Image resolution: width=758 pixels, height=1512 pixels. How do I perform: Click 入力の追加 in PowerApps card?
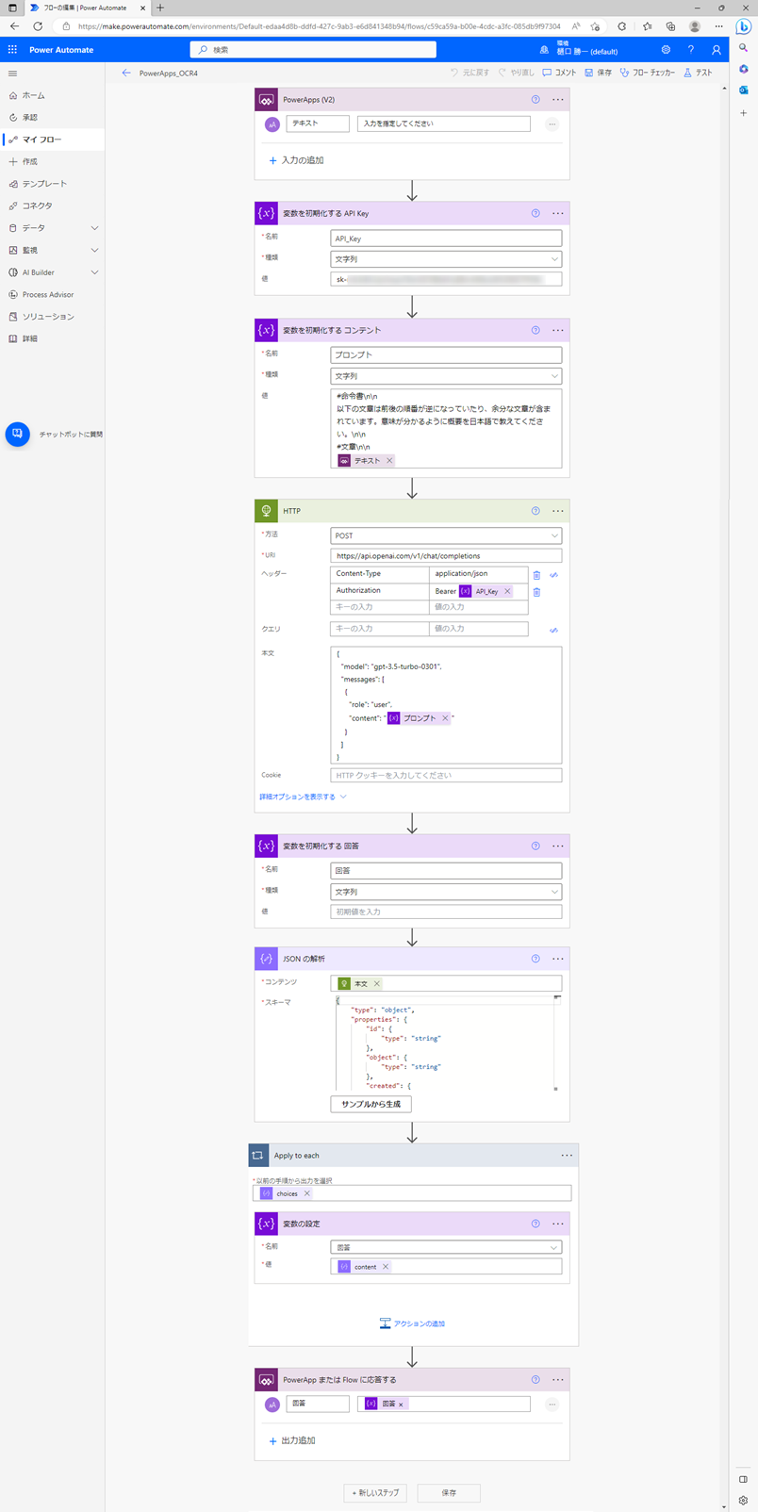tap(296, 160)
